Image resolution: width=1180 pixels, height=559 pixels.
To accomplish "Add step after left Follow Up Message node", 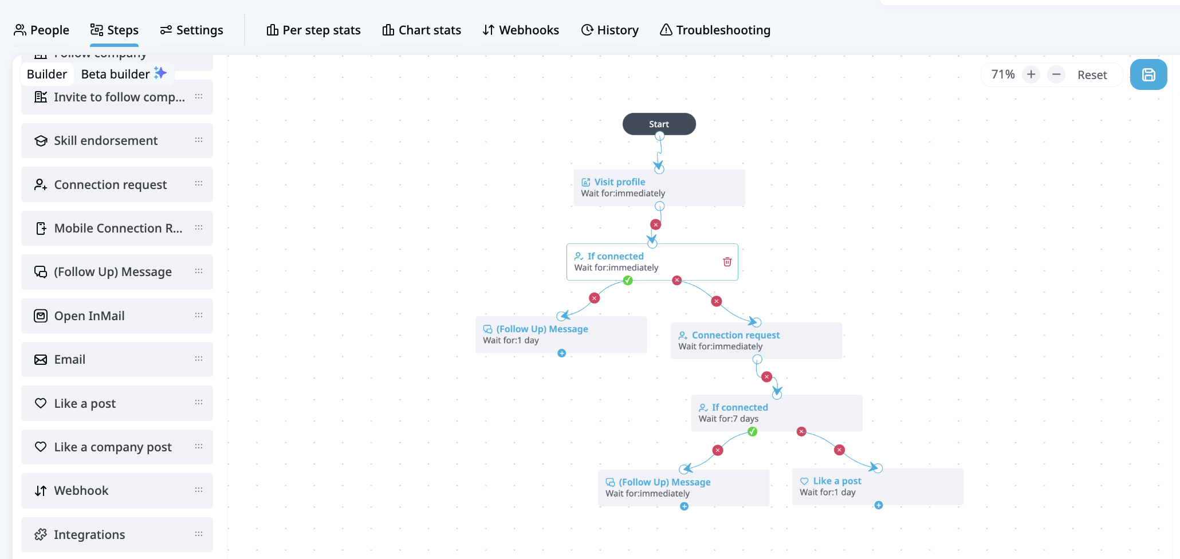I will [x=561, y=353].
